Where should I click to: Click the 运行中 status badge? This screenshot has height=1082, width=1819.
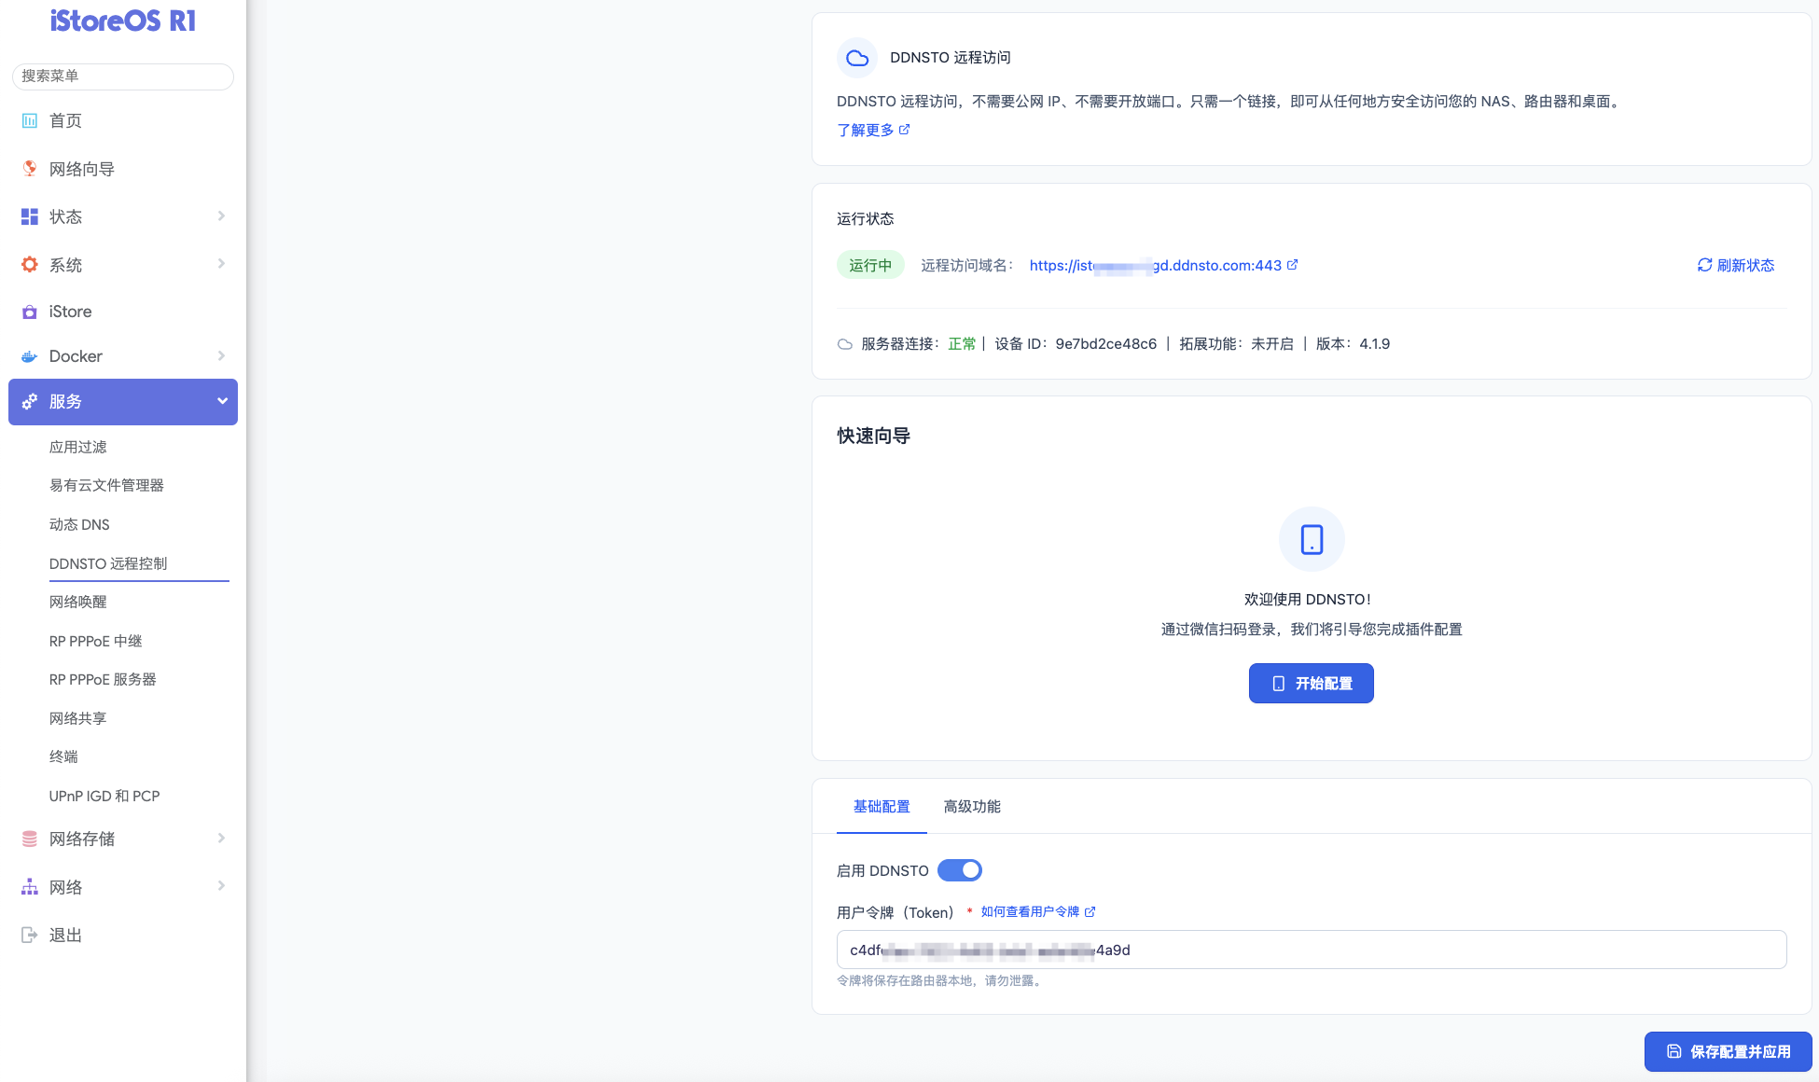pos(870,265)
